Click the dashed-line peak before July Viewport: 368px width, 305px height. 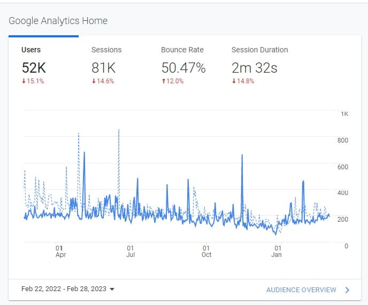119,130
